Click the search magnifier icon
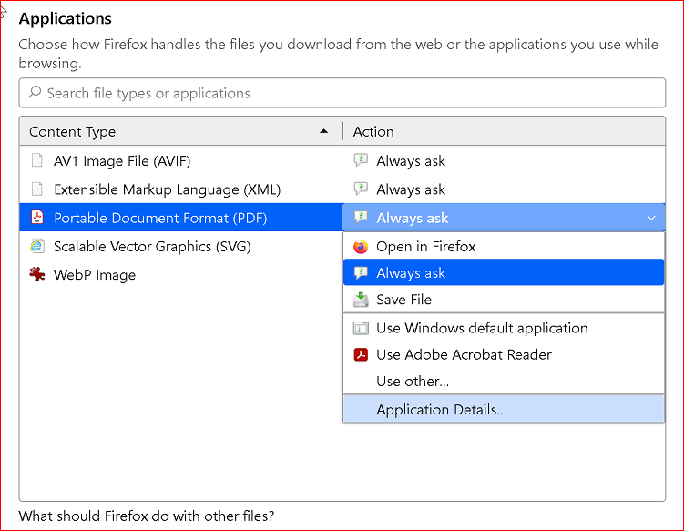This screenshot has width=684, height=531. coord(35,92)
